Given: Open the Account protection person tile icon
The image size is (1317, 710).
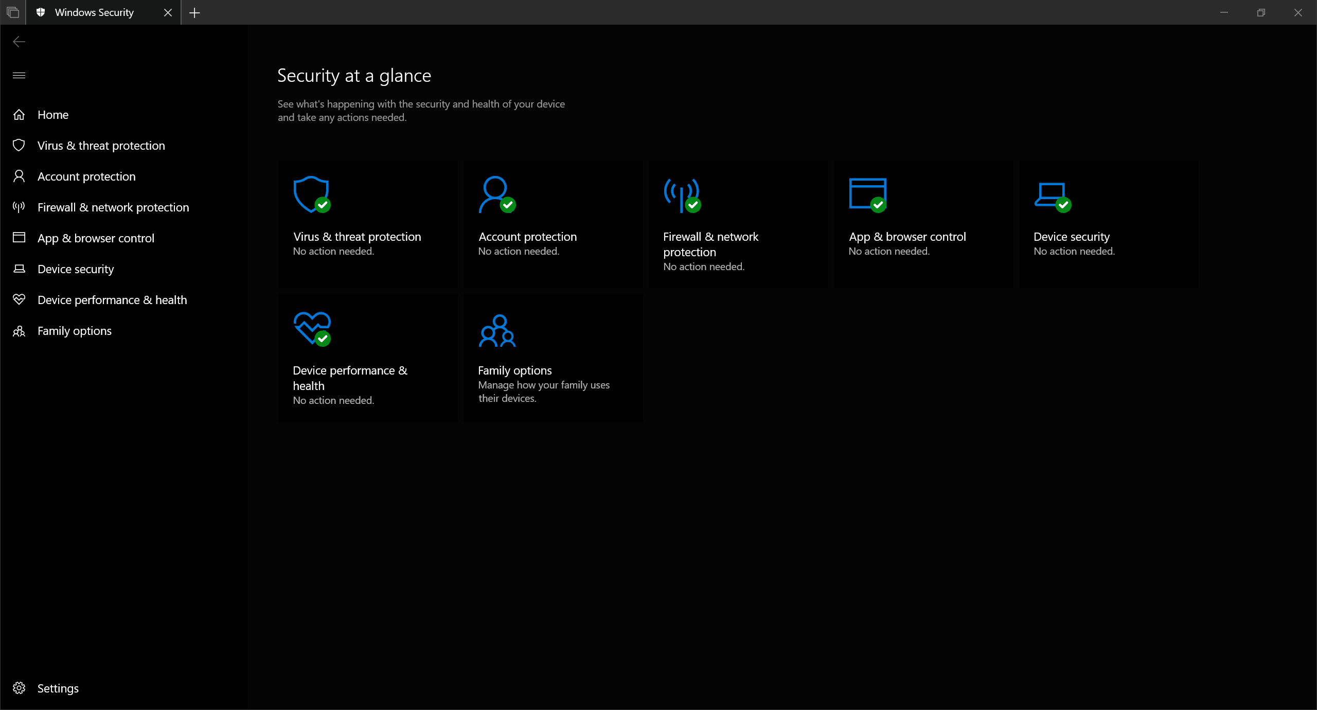Looking at the screenshot, I should 496,194.
